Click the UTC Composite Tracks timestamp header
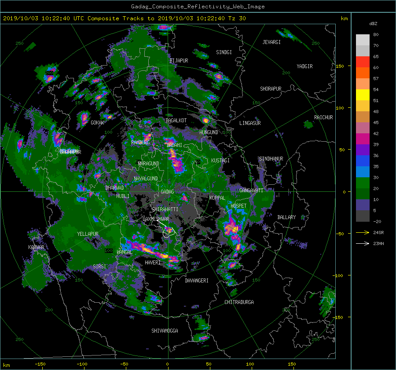The image size is (396, 370). pos(125,18)
